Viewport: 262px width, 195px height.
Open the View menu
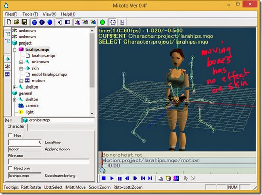click(x=50, y=14)
